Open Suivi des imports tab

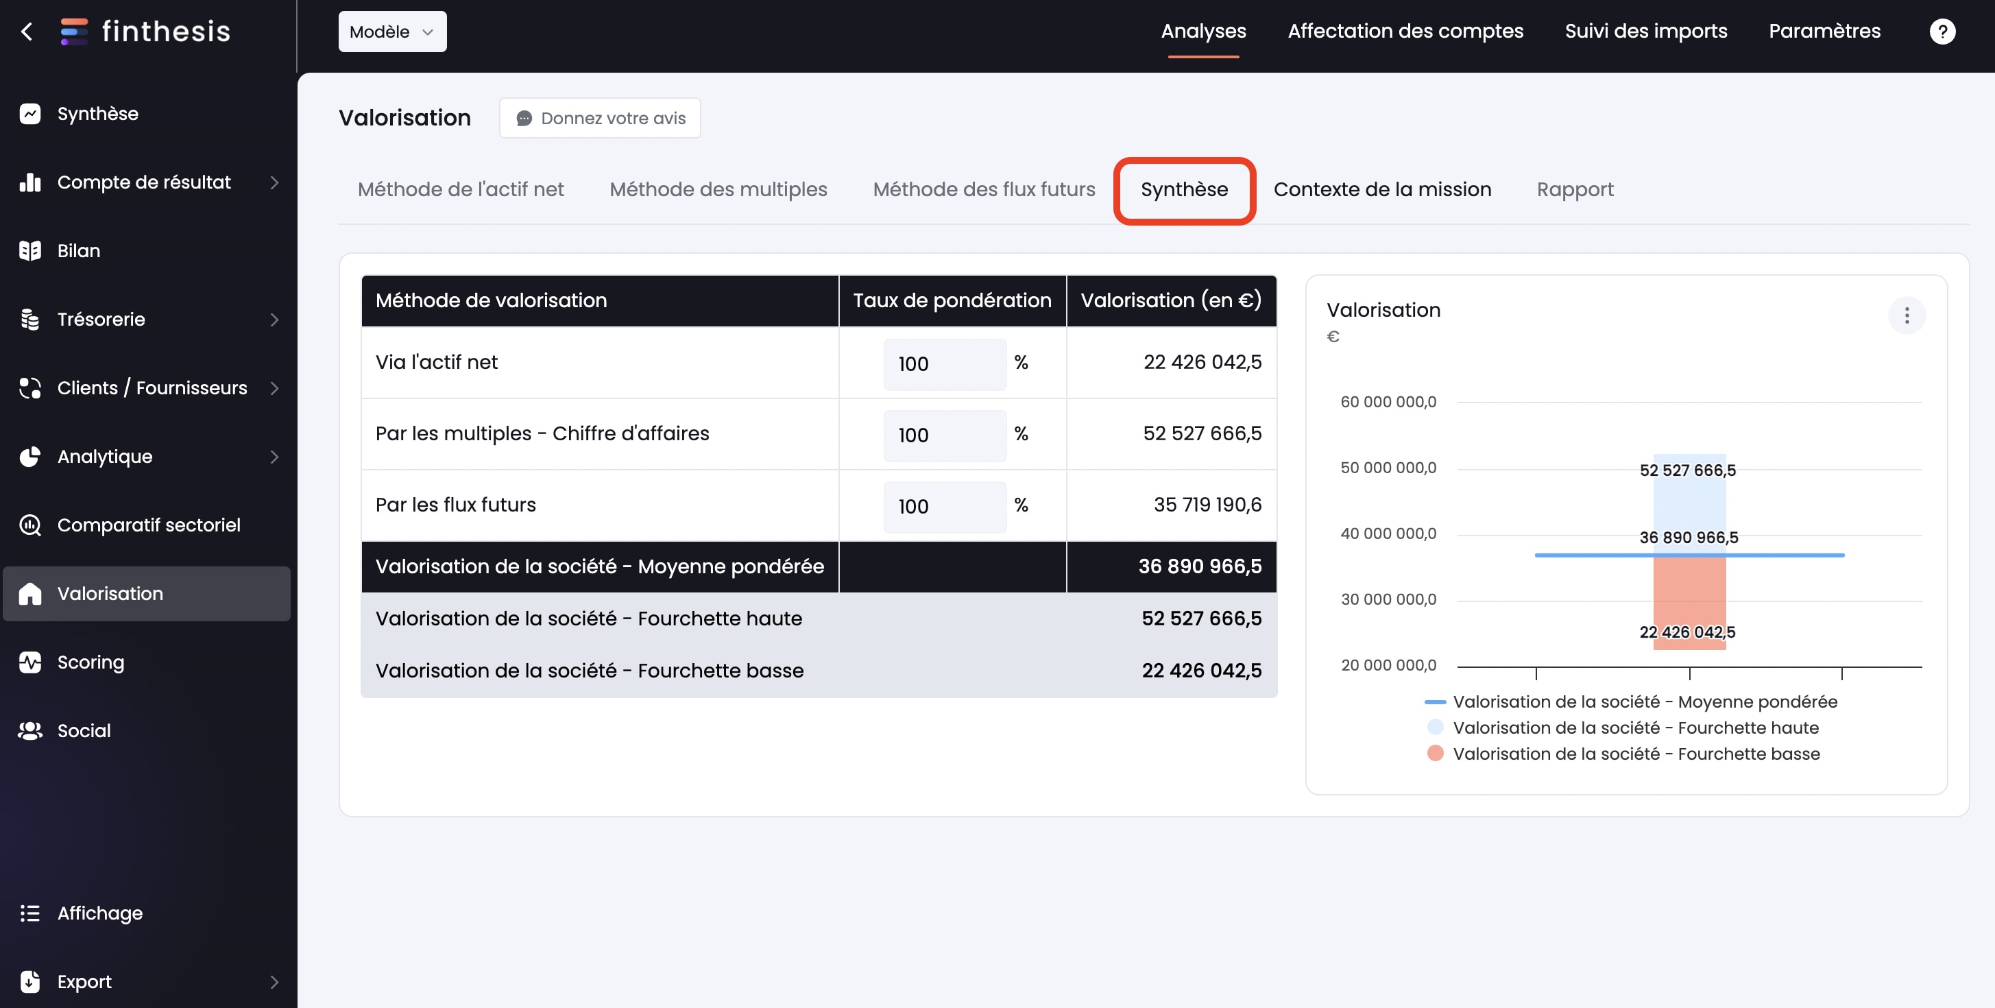pyautogui.click(x=1646, y=32)
